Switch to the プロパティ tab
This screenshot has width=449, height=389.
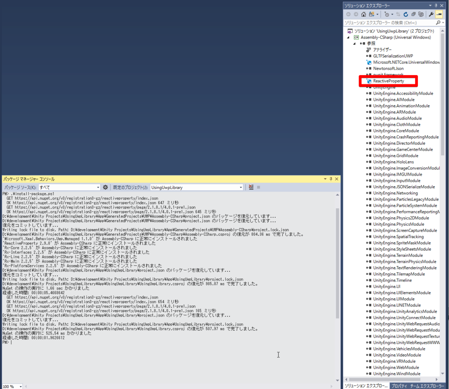tap(399, 386)
